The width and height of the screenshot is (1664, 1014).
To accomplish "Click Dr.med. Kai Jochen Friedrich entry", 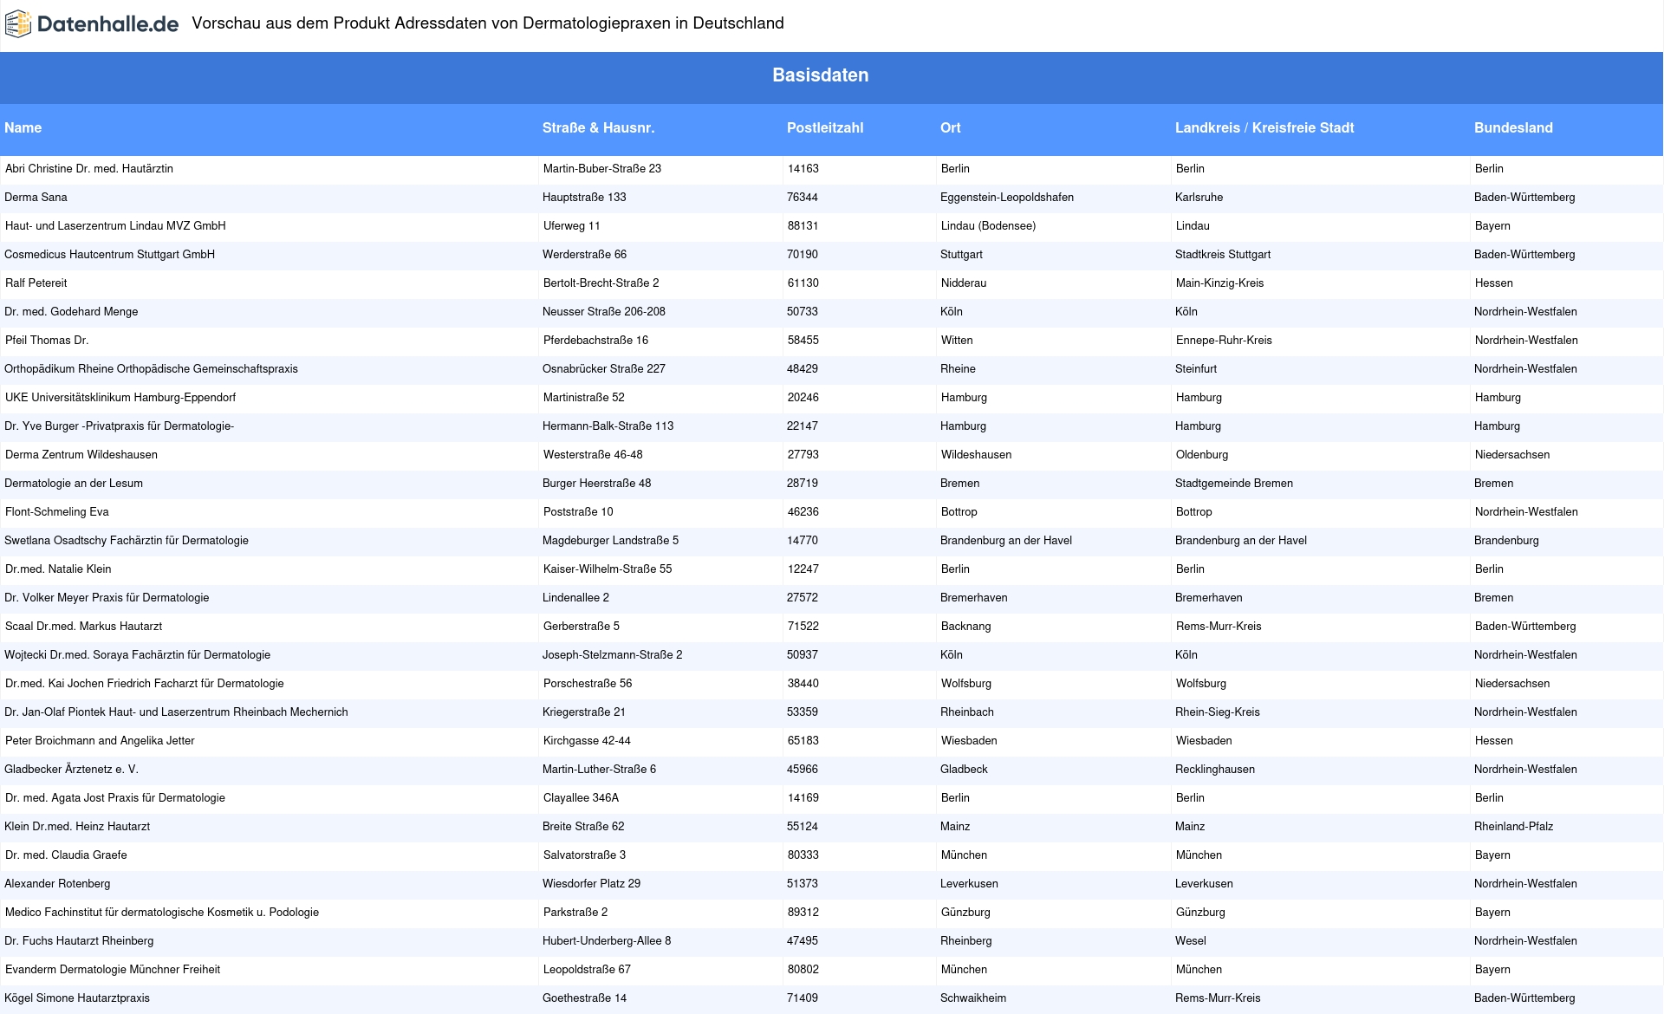I will [x=145, y=684].
